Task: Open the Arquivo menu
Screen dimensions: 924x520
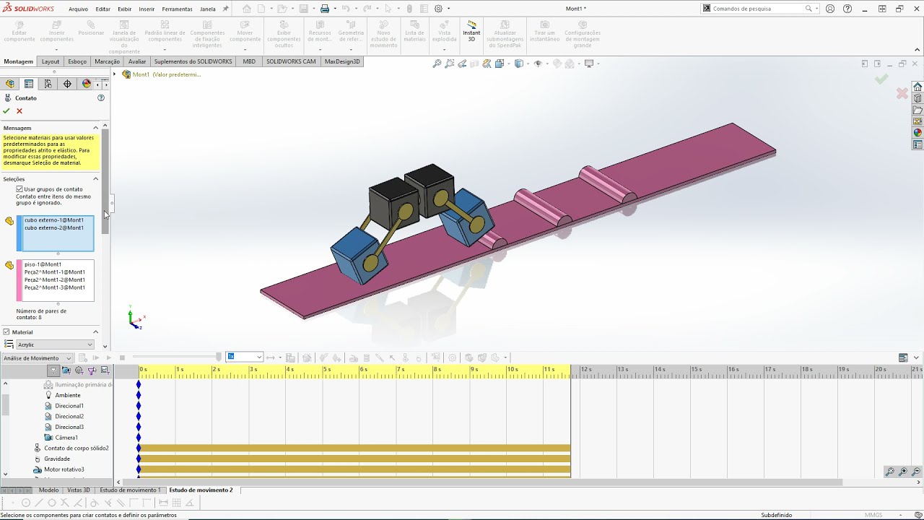Action: tap(78, 9)
